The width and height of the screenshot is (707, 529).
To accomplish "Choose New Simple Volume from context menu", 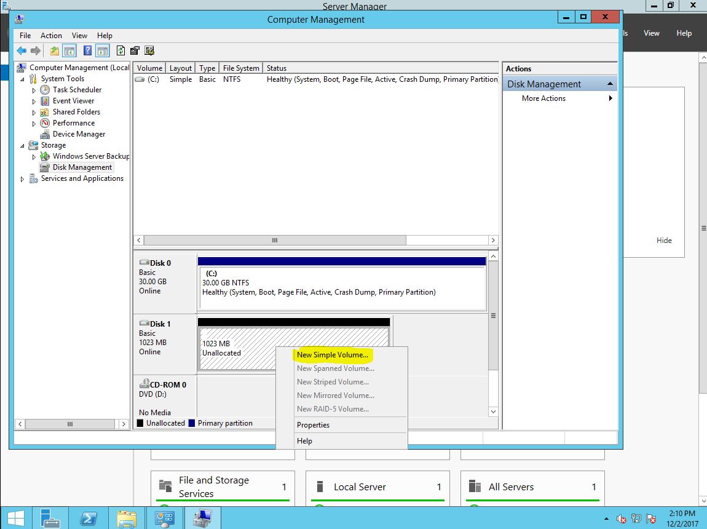I will [x=333, y=355].
